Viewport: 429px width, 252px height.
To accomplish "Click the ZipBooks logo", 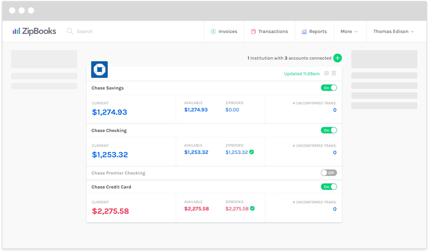I will 34,31.
